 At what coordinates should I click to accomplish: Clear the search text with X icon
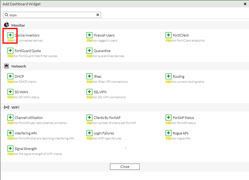(98, 15)
